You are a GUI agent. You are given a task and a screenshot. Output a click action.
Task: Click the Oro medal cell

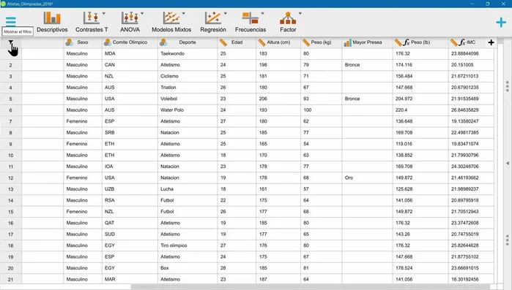click(x=368, y=178)
